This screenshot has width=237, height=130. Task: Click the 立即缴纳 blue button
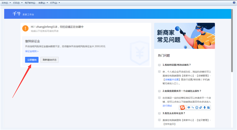32,60
